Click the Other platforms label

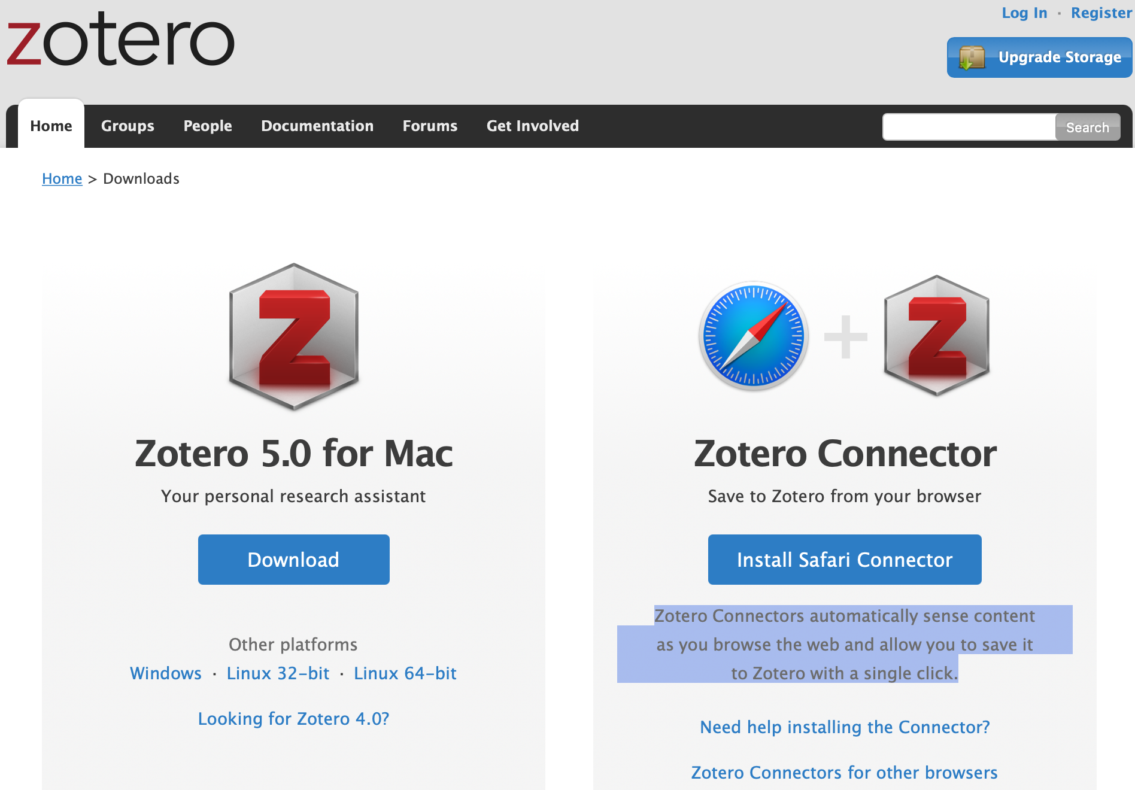coord(293,645)
